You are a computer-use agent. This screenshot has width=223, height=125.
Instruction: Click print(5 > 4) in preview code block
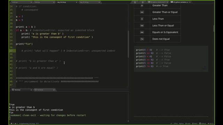(x=144, y=50)
